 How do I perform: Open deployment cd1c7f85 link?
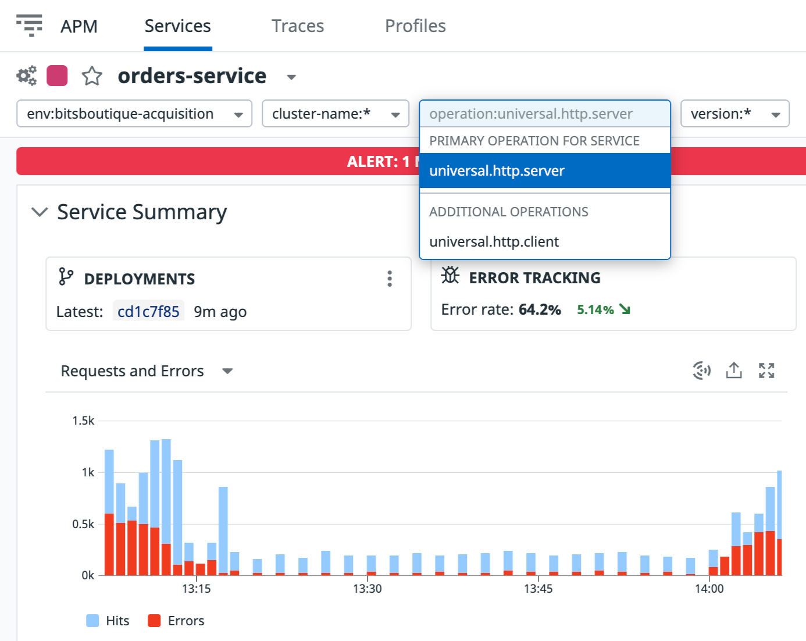pyautogui.click(x=148, y=312)
